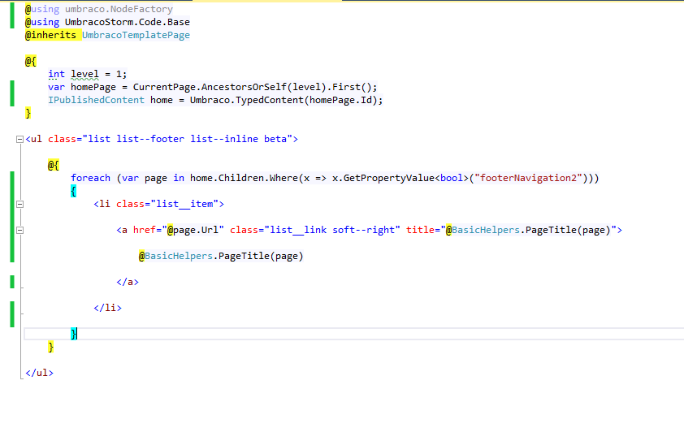Click the closing </ul> tag
This screenshot has width=684, height=428.
pyautogui.click(x=39, y=373)
